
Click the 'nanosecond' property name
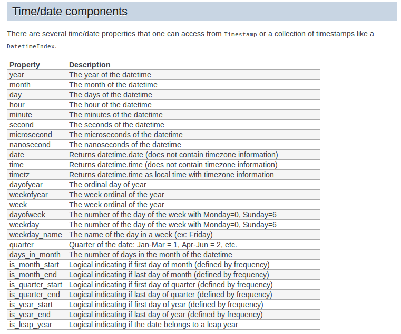[30, 145]
